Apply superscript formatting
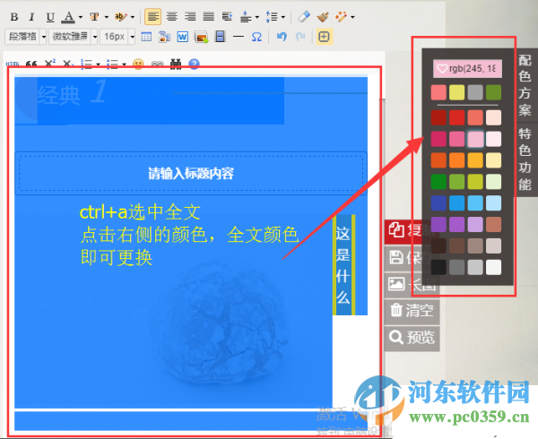538x439 pixels. pyautogui.click(x=49, y=63)
